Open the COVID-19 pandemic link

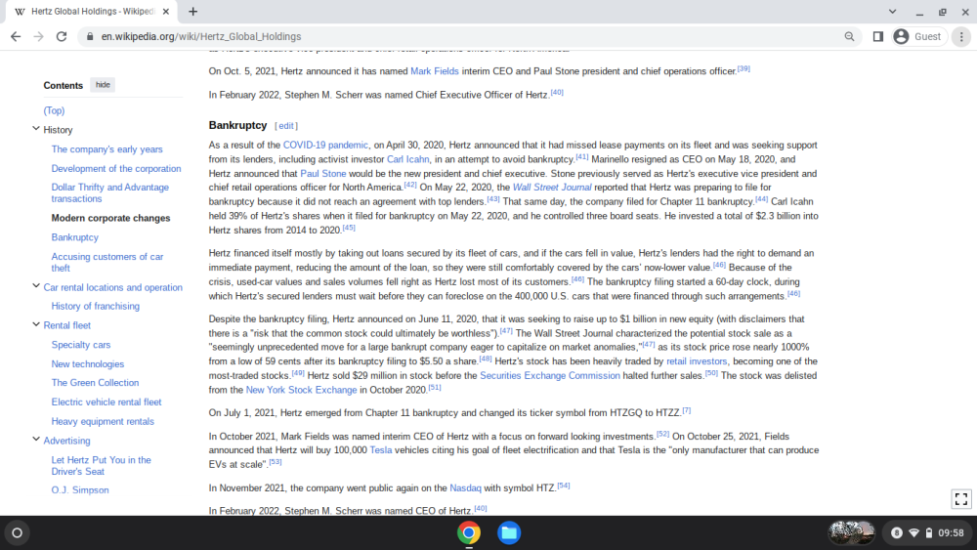pyautogui.click(x=325, y=145)
